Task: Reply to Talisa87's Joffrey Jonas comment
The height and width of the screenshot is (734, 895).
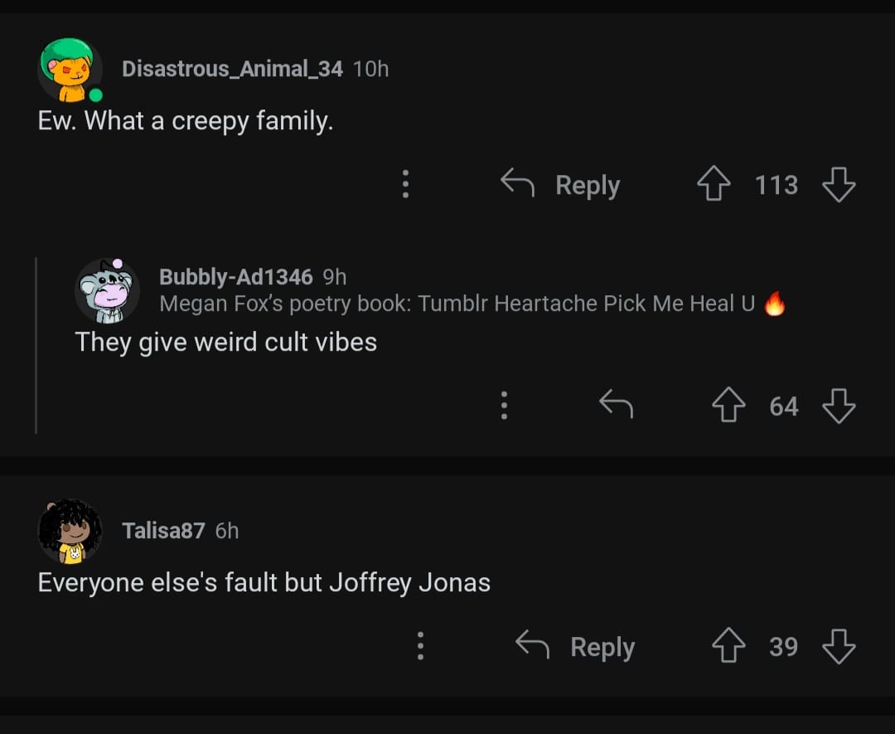Action: coord(577,646)
